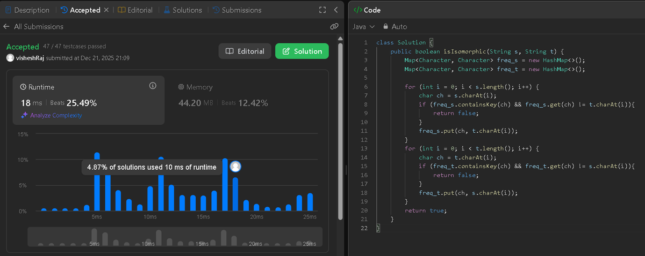The width and height of the screenshot is (645, 256).
Task: Select the Memory stats card
Action: pos(246,100)
